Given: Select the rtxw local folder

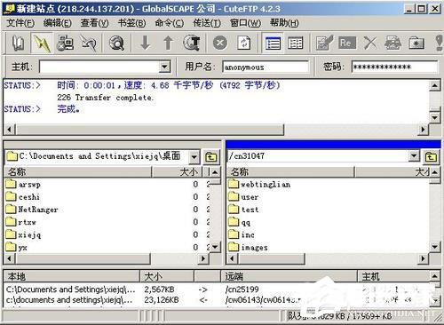Looking at the screenshot, I should (x=21, y=222).
